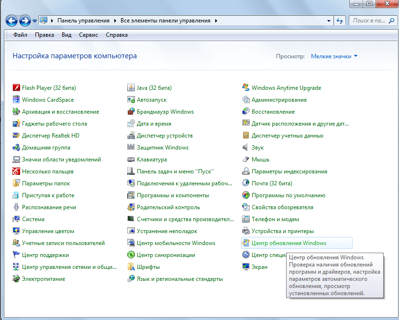Open the Диспетчер Realtek HD icon
The image size is (399, 320).
pos(16,135)
